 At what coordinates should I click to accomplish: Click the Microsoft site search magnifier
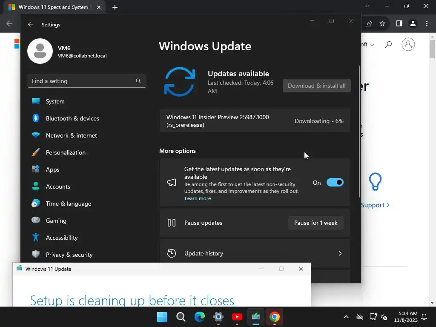pyautogui.click(x=388, y=44)
